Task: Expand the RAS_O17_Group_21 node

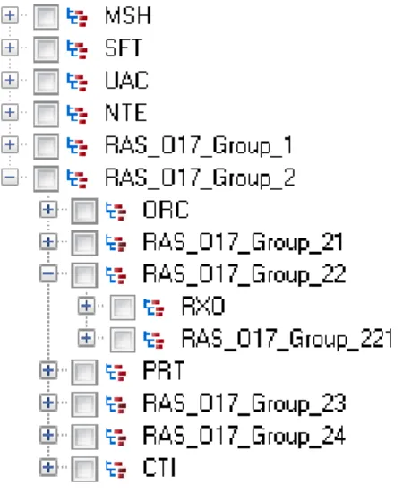Action: [x=48, y=242]
